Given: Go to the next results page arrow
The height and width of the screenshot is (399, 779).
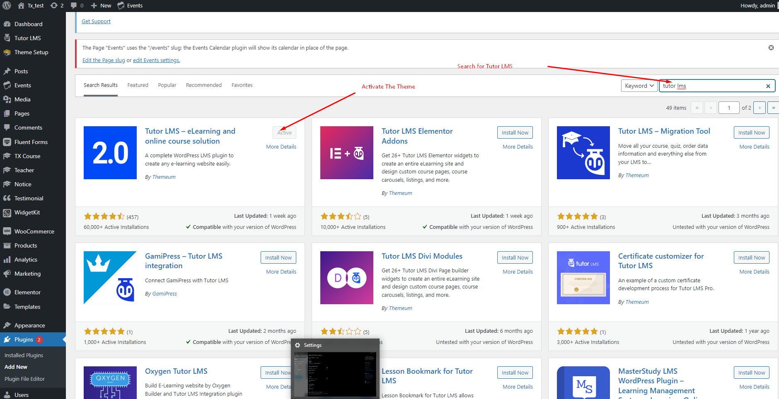Looking at the screenshot, I should click(x=759, y=108).
